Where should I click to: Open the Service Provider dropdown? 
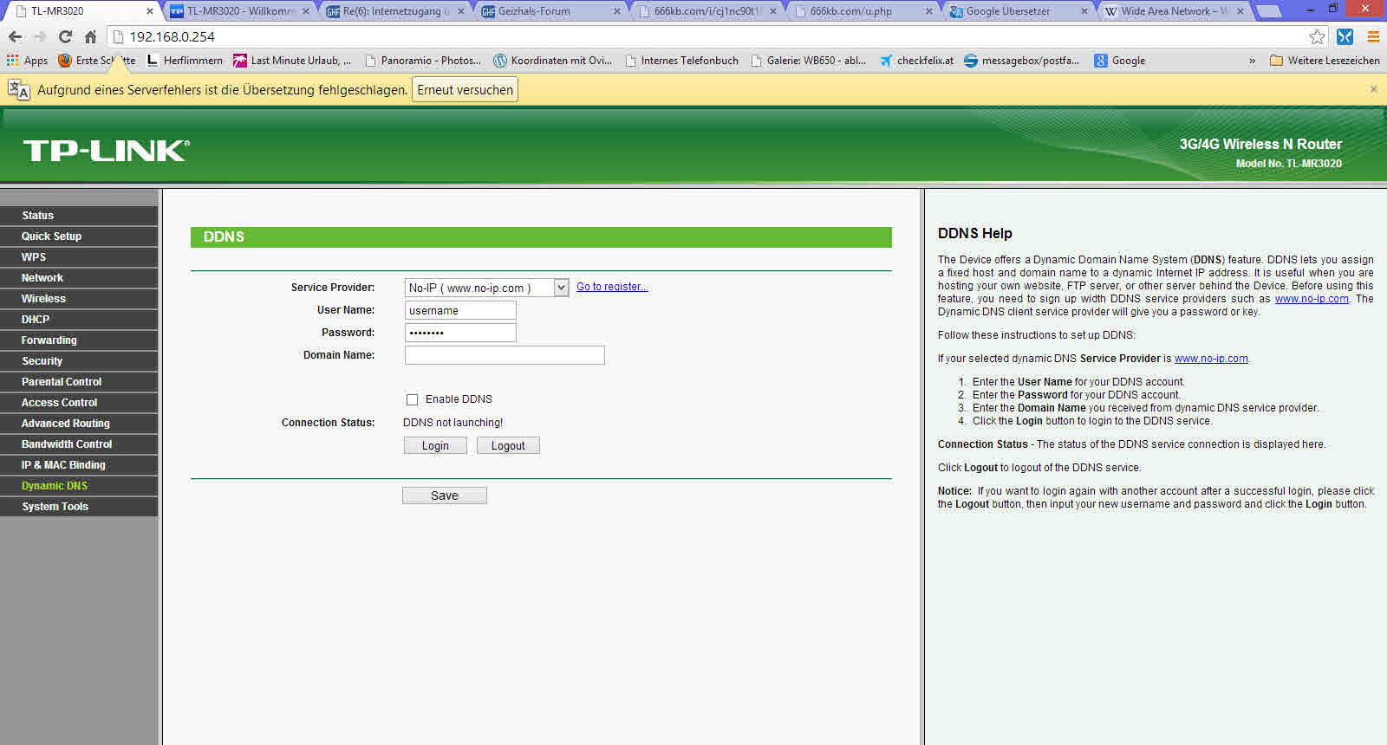(x=486, y=288)
